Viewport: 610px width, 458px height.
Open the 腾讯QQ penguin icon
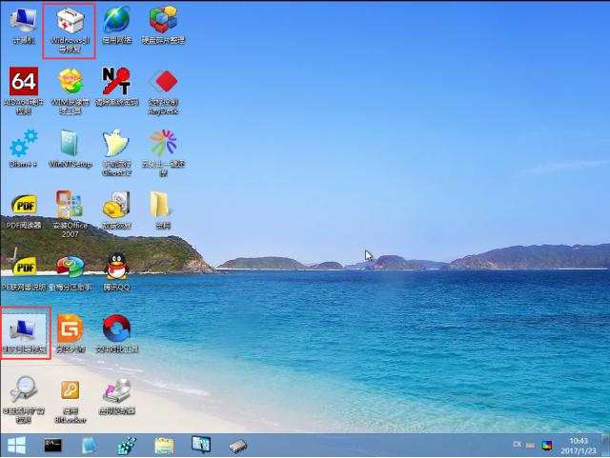pos(116,272)
